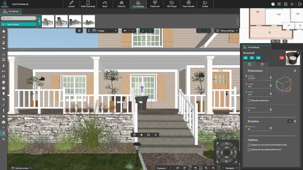Adjust the Length value stepper
The image size is (303, 170).
click(270, 86)
